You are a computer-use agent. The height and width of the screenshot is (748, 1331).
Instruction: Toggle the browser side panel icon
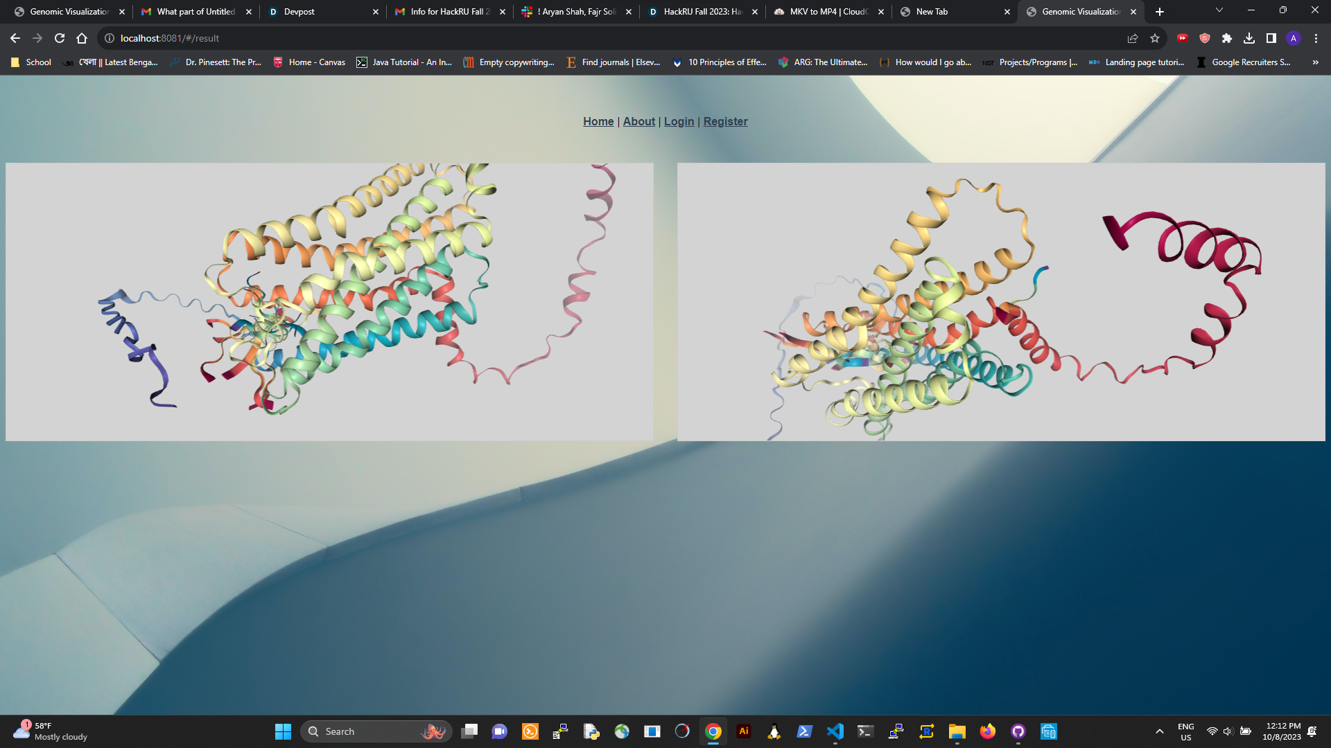(x=1271, y=38)
